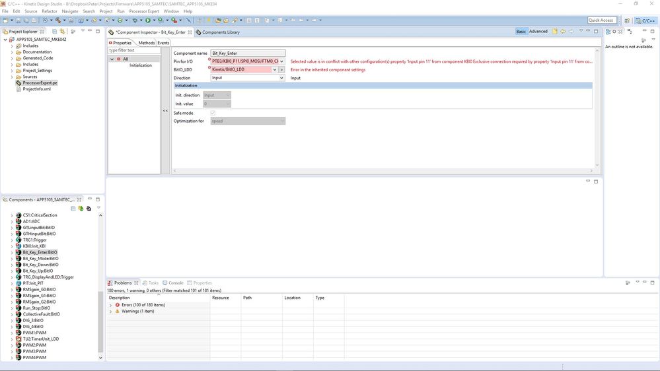660x371 pixels.
Task: Collapse the All properties tree node
Action: tap(112, 59)
